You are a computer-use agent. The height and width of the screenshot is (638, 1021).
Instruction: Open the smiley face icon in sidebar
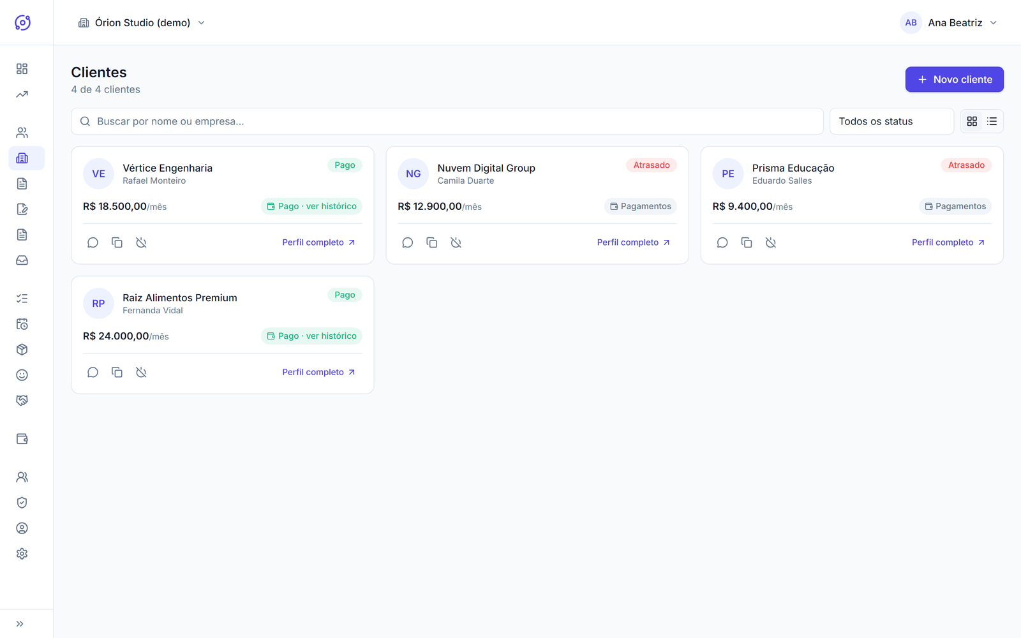[x=22, y=375]
